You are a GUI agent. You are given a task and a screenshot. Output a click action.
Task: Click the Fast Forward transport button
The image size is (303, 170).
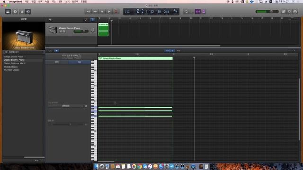(95, 12)
